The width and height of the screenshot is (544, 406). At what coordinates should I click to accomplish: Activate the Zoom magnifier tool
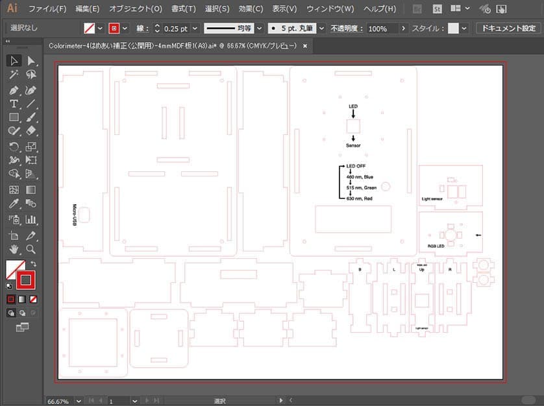pos(31,249)
